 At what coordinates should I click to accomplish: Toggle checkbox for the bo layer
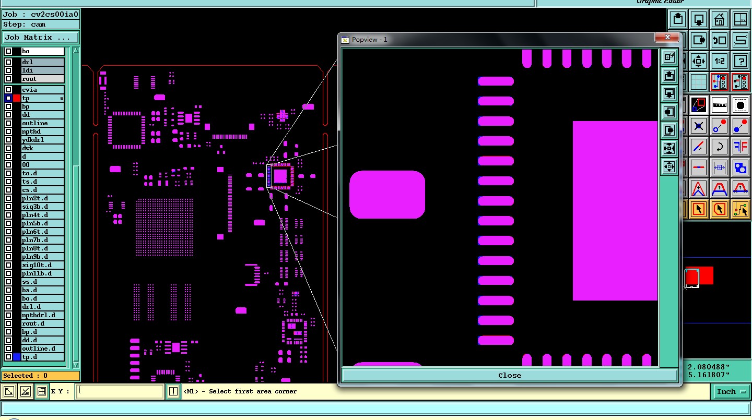[x=8, y=51]
